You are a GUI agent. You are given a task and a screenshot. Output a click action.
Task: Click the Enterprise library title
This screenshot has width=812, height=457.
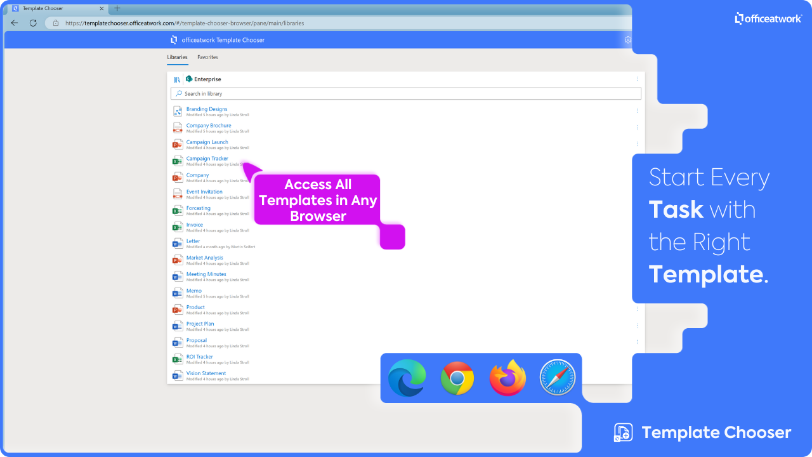(207, 79)
